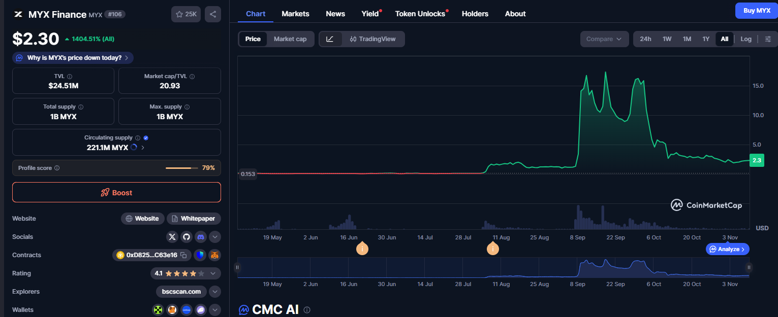
Task: Open TVL info tooltip icon
Action: (x=70, y=77)
